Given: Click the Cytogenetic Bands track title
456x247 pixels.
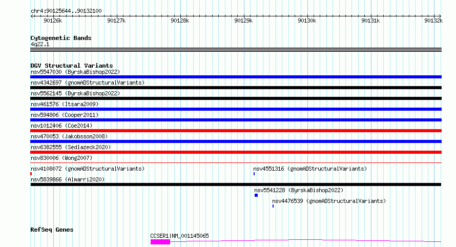Looking at the screenshot, I should tap(61, 38).
